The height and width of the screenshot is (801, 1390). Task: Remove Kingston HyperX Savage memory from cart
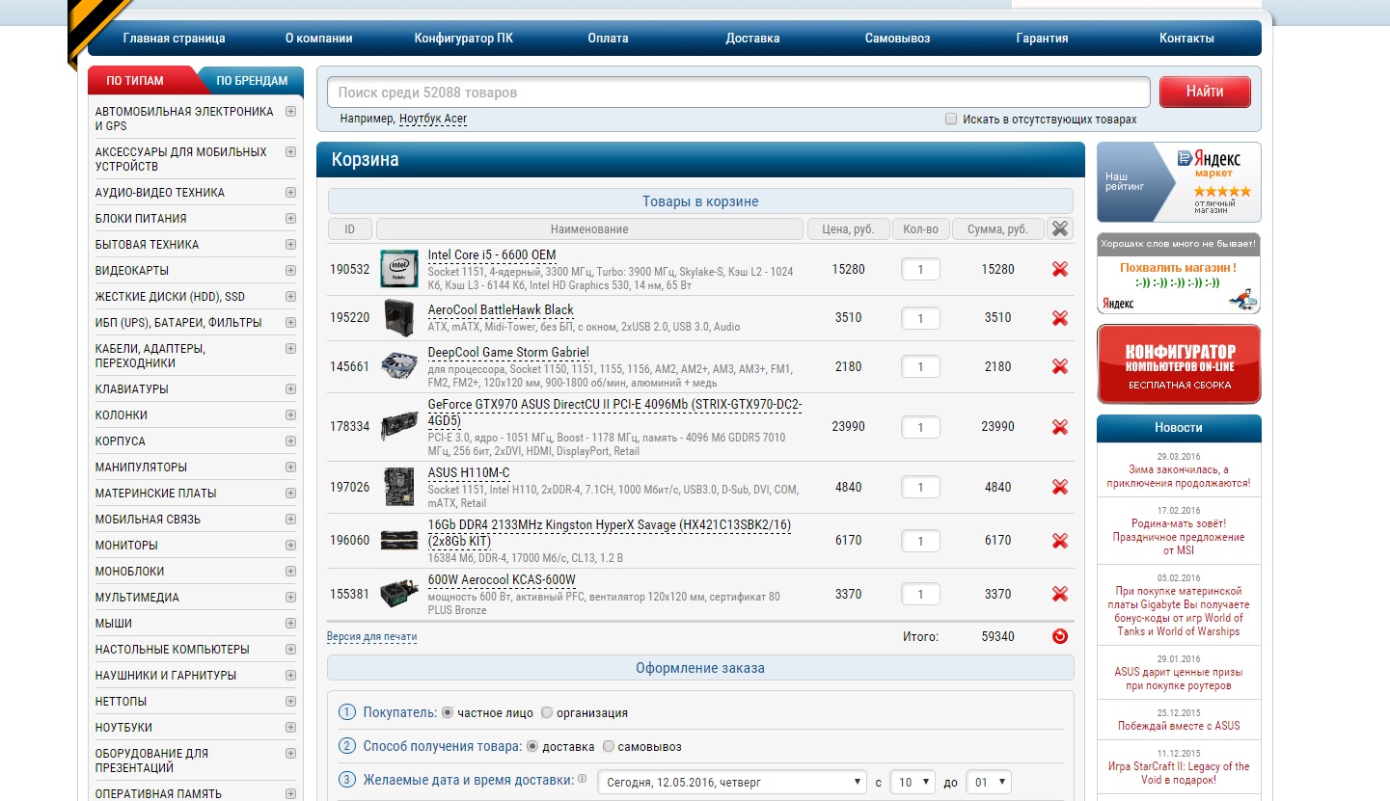pyautogui.click(x=1060, y=541)
